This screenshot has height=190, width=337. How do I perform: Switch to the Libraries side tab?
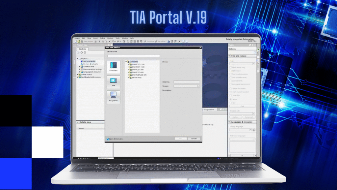coord(258,66)
